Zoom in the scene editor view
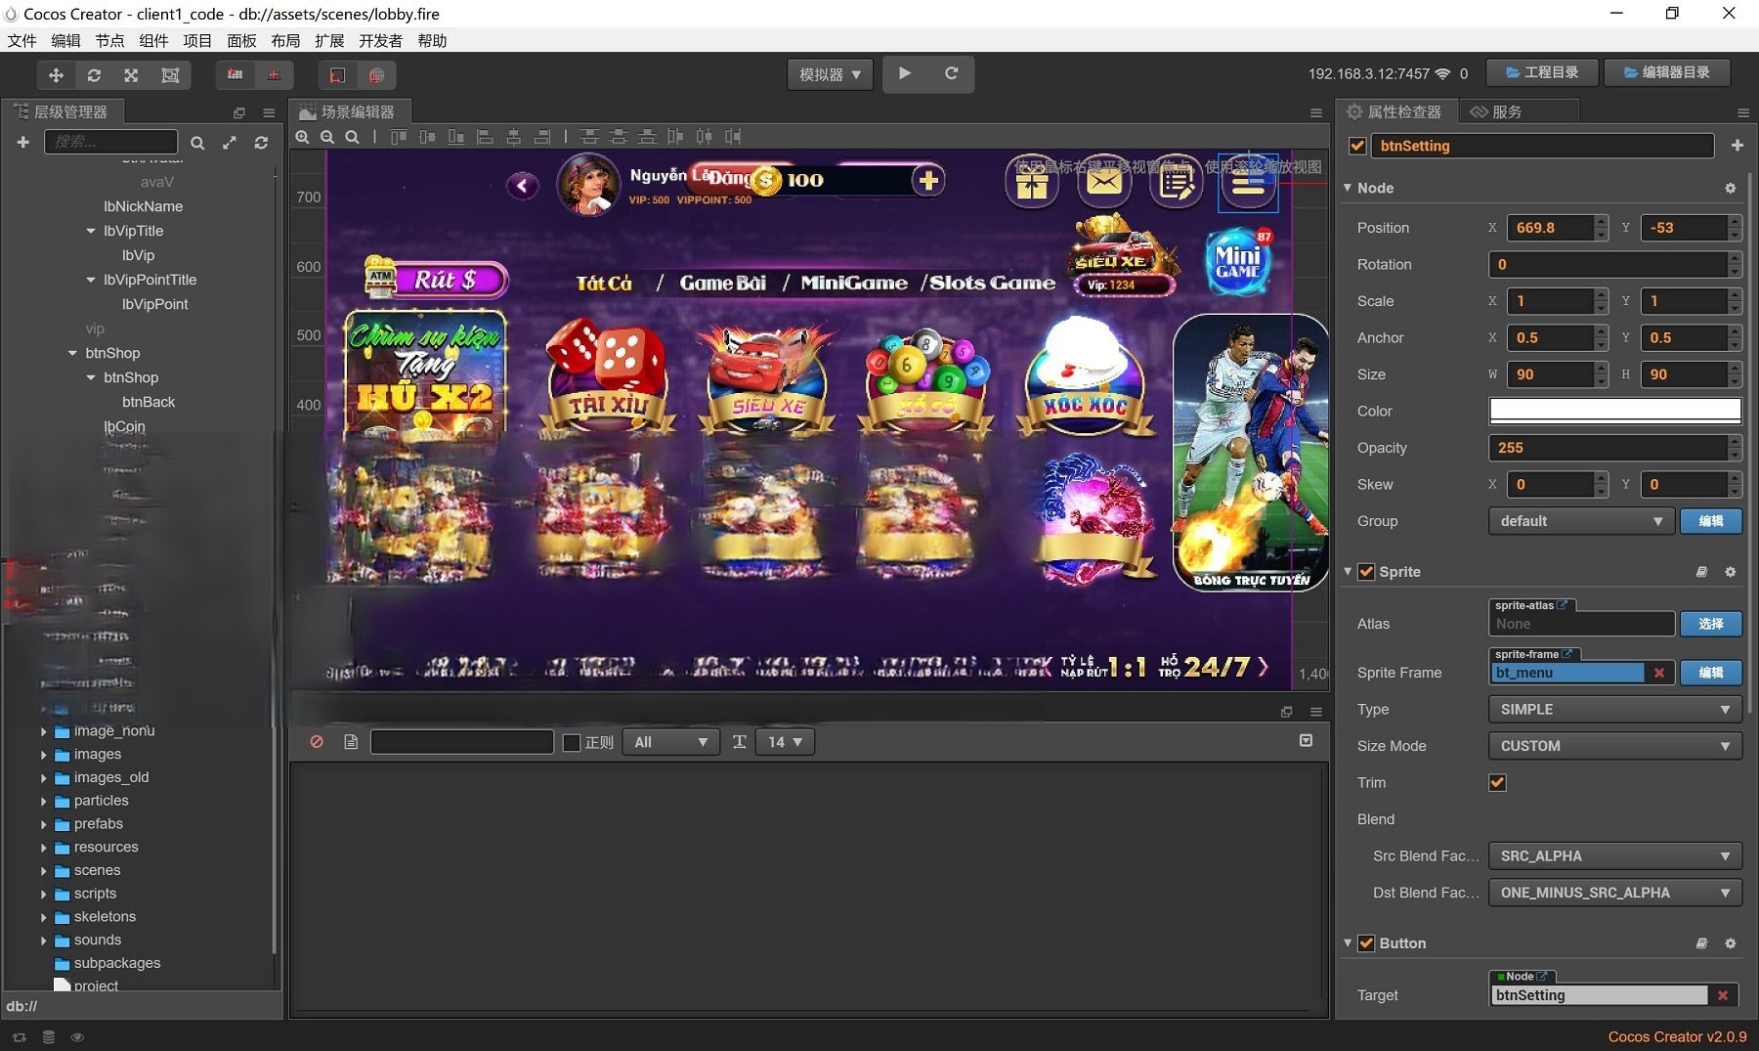This screenshot has width=1759, height=1051. [303, 137]
